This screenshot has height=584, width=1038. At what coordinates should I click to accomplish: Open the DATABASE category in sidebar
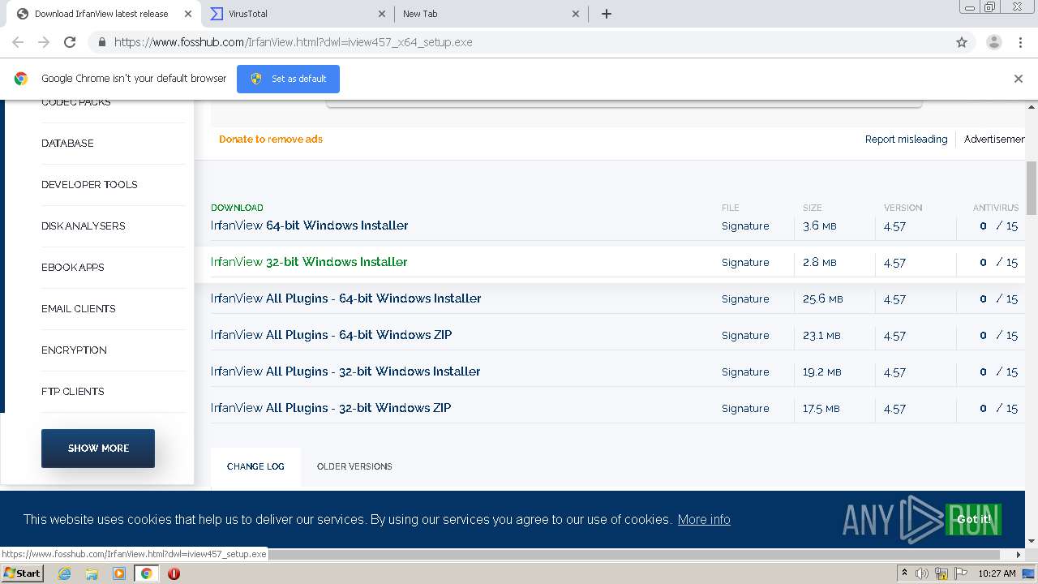67,143
